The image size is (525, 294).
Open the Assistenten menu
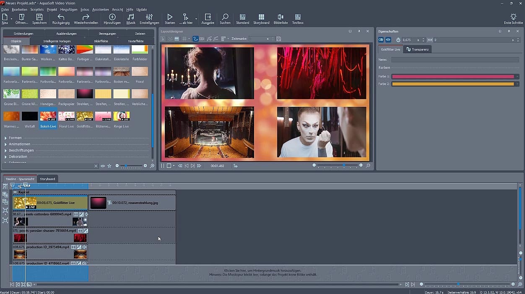coord(100,9)
